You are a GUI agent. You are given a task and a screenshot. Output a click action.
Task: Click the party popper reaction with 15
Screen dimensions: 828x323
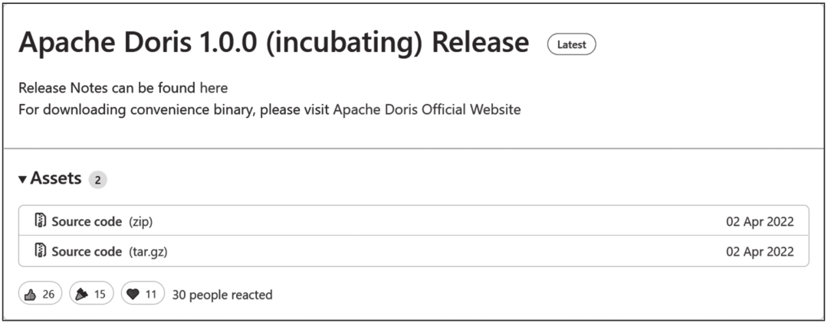(91, 294)
